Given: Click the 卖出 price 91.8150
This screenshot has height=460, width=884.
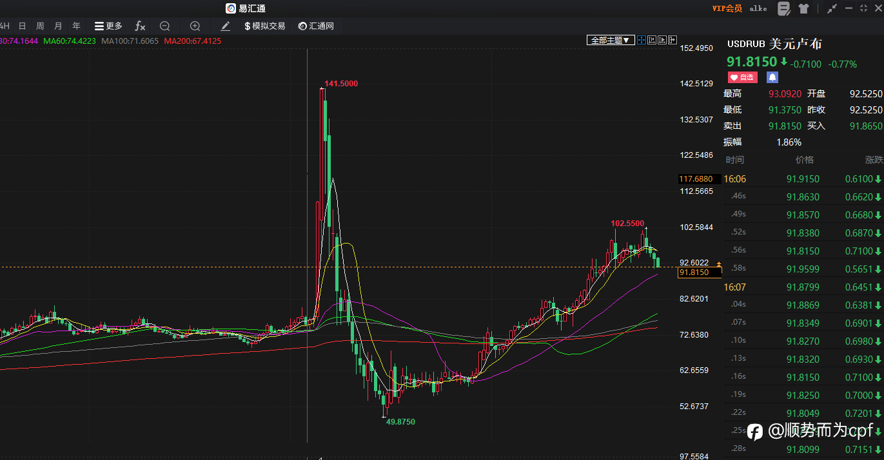Looking at the screenshot, I should (x=785, y=126).
